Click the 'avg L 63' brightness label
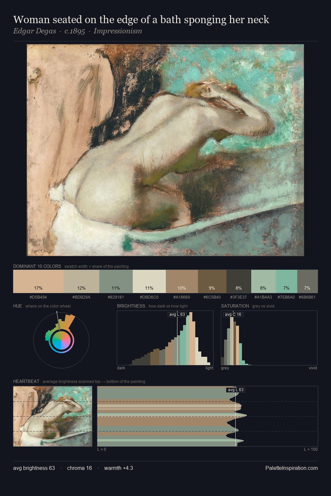The image size is (331, 496). click(177, 314)
